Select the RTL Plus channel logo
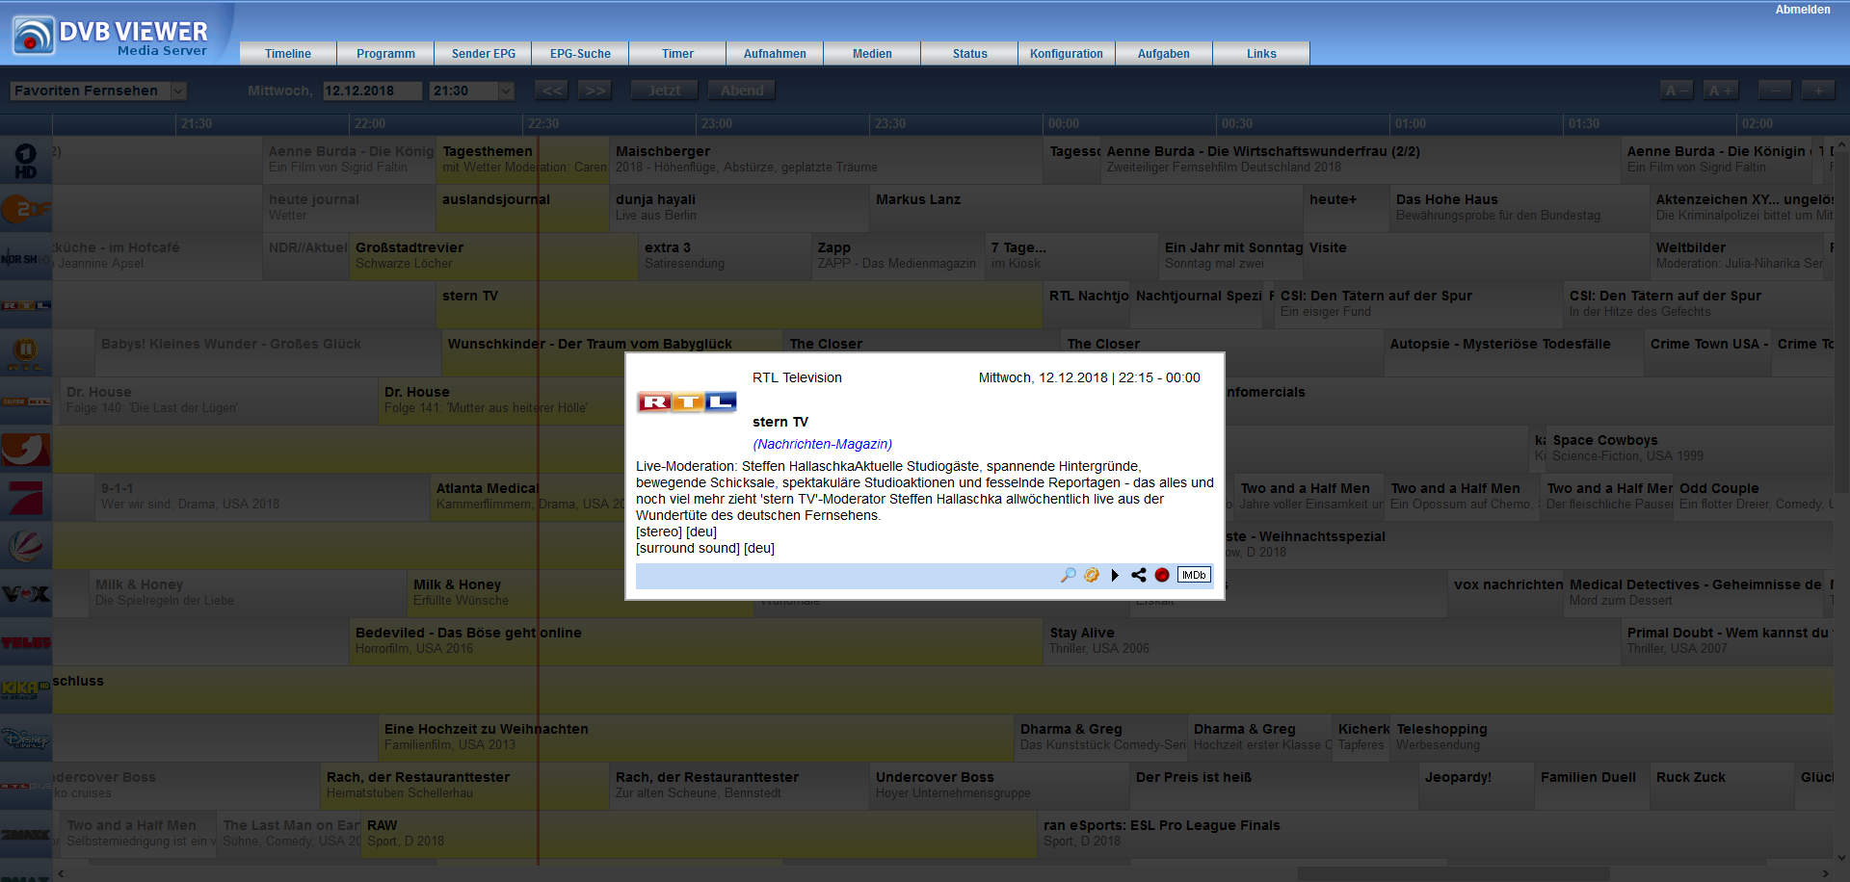This screenshot has width=1850, height=882. click(x=26, y=787)
